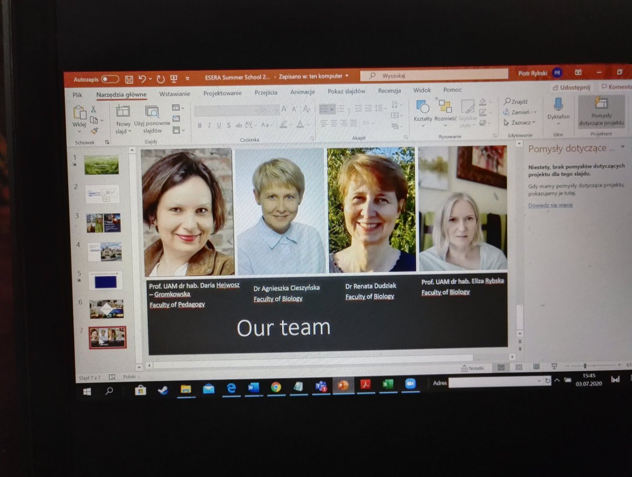Screen dimensions: 632x477
Task: Enable strikethrough with the S icon
Action: point(228,126)
